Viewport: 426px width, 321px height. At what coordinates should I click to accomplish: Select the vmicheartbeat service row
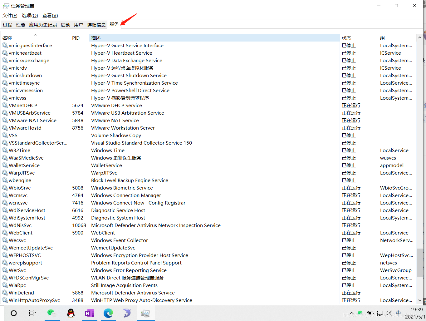click(208, 53)
